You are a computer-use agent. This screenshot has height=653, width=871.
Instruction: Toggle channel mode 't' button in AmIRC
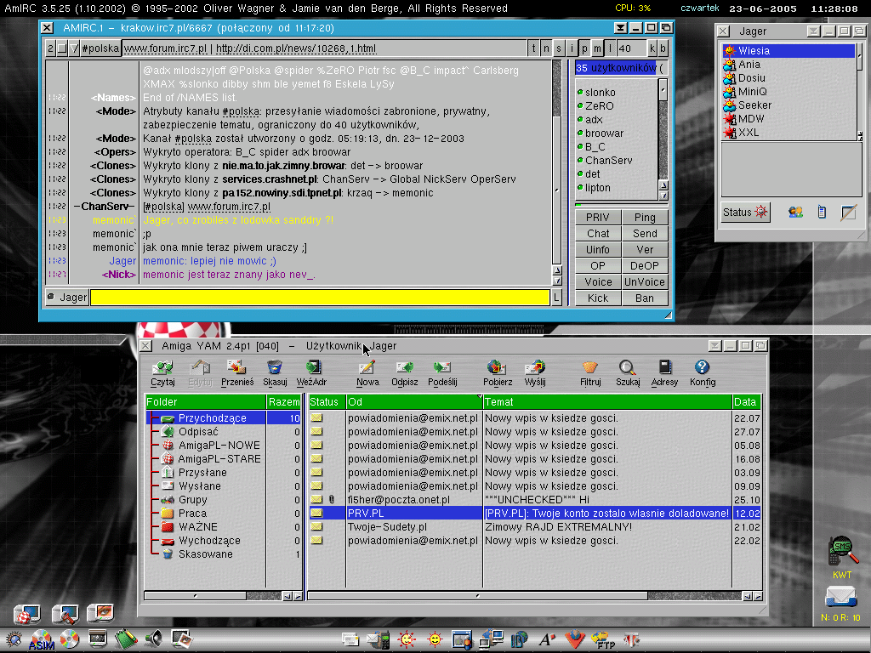pos(534,48)
